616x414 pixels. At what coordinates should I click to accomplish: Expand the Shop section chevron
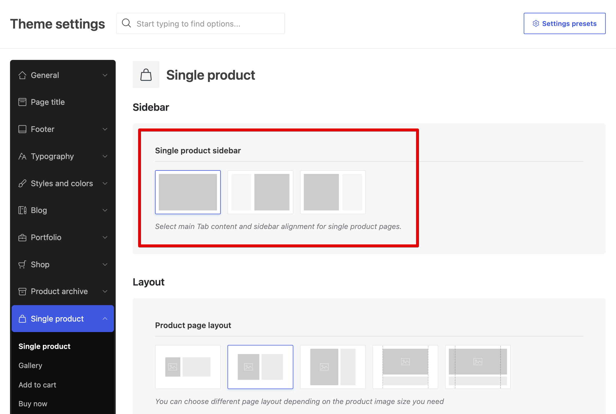(x=105, y=264)
